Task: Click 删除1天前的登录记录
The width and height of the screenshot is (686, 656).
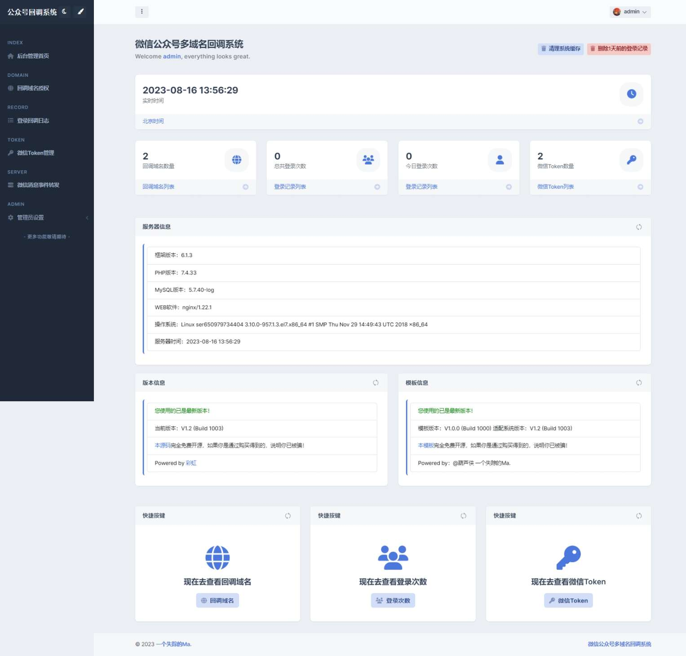Action: (619, 49)
